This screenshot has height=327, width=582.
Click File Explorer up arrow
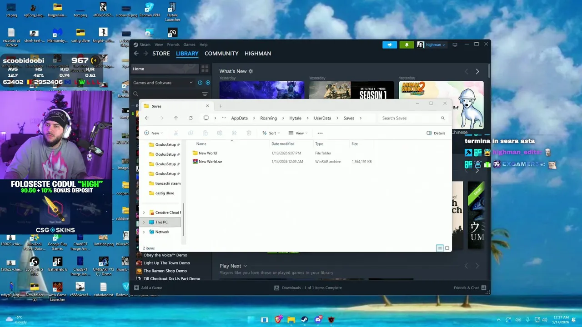(176, 118)
